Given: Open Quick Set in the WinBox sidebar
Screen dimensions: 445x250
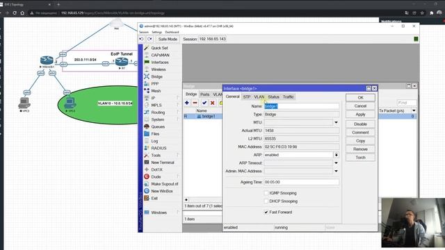Looking at the screenshot, I should (x=159, y=48).
